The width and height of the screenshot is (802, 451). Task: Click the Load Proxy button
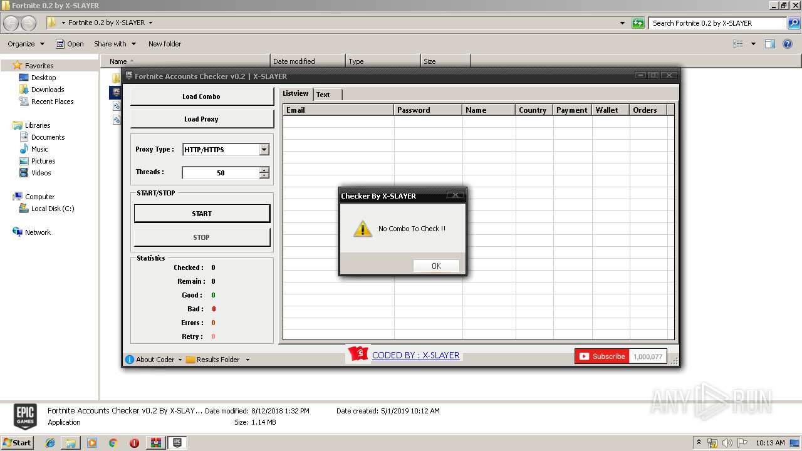202,119
